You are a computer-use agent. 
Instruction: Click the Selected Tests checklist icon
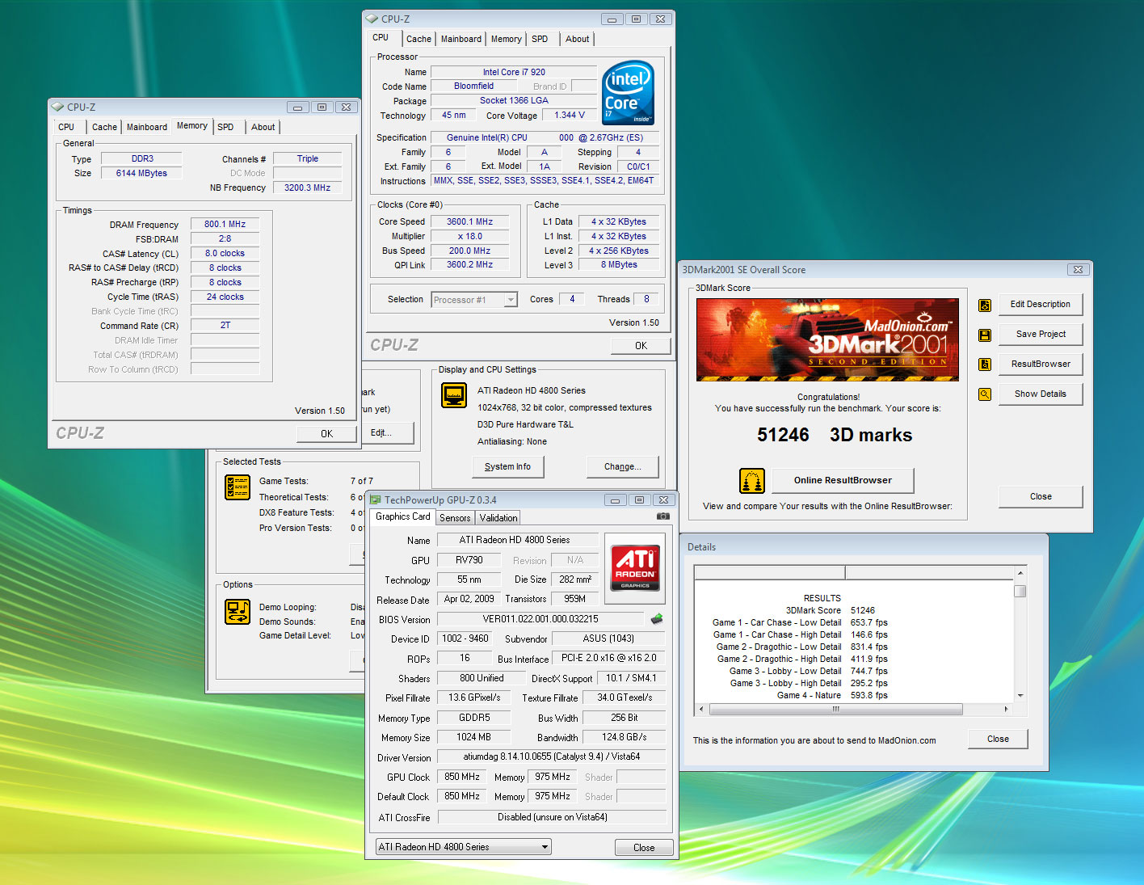[238, 487]
